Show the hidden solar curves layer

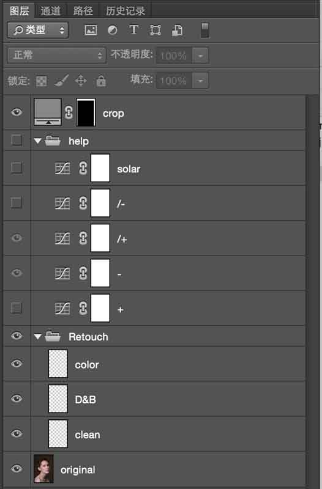17,167
